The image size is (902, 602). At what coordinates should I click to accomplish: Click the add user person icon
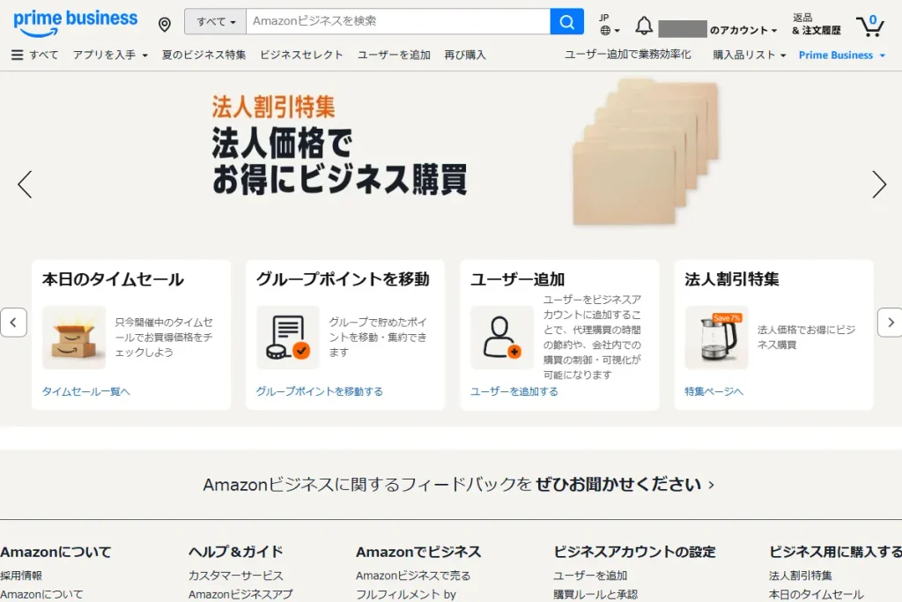point(502,338)
